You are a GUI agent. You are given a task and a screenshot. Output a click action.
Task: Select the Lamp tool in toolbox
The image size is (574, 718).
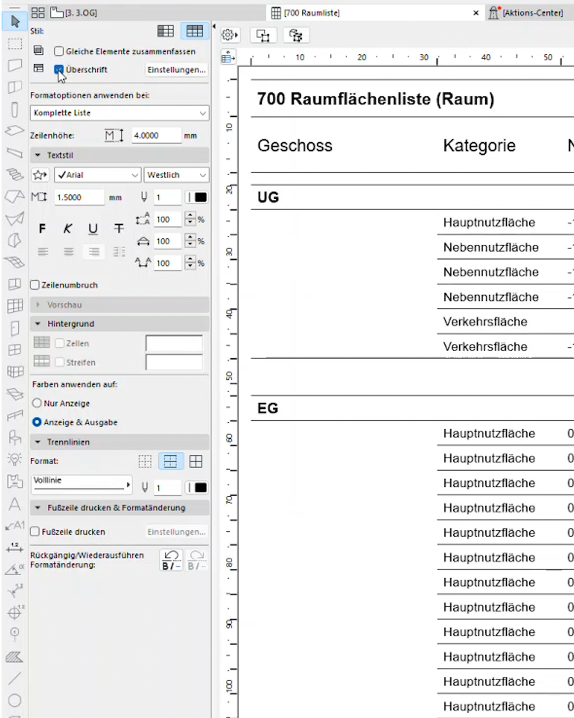[15, 458]
